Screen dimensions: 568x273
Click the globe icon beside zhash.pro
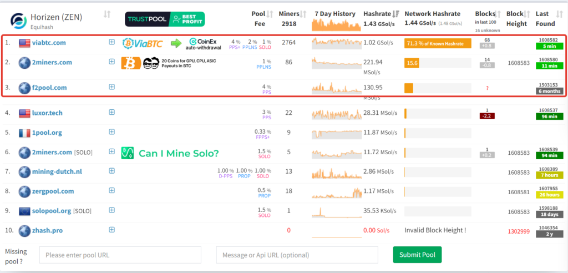pos(24,231)
